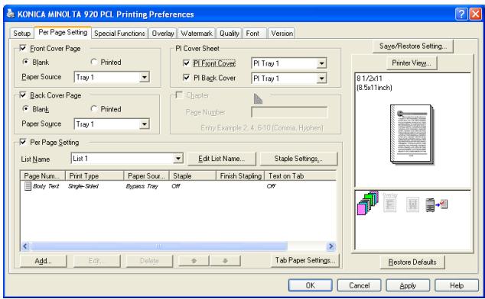Select Blank for Back Cover Page
Viewport: 485px width, 299px height.
point(26,108)
